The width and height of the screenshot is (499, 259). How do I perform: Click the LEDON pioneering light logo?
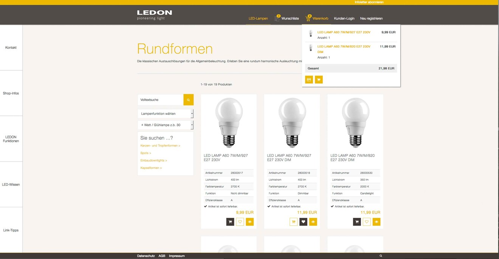click(x=154, y=15)
